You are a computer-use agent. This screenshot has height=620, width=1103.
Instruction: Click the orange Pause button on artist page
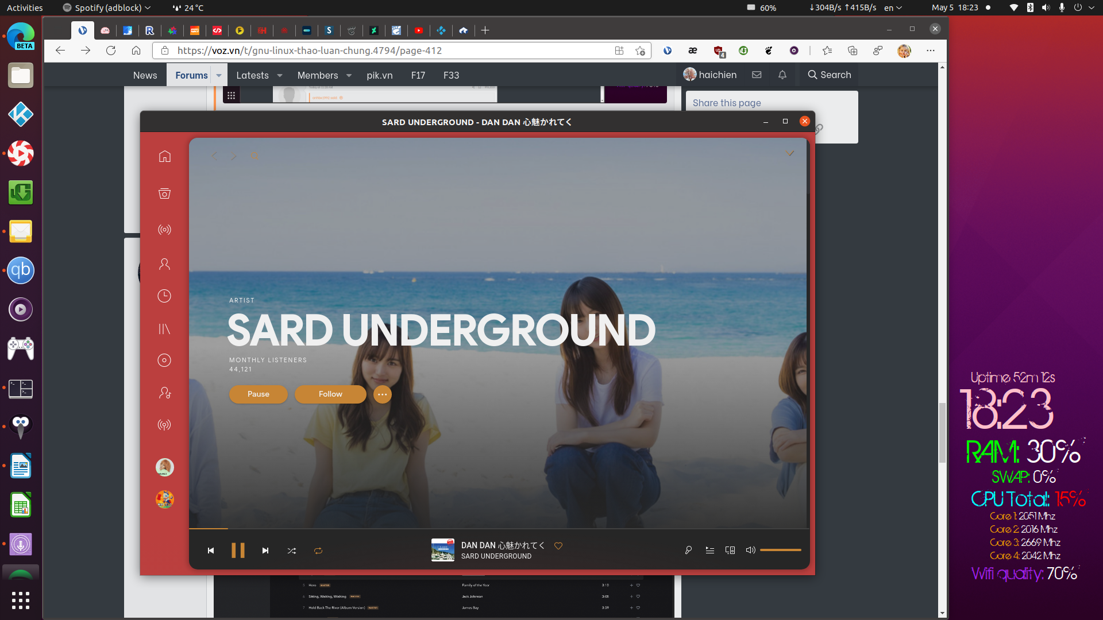point(259,394)
